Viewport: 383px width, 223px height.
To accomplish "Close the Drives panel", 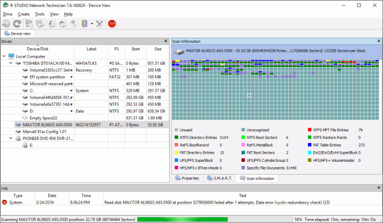I will [166, 41].
